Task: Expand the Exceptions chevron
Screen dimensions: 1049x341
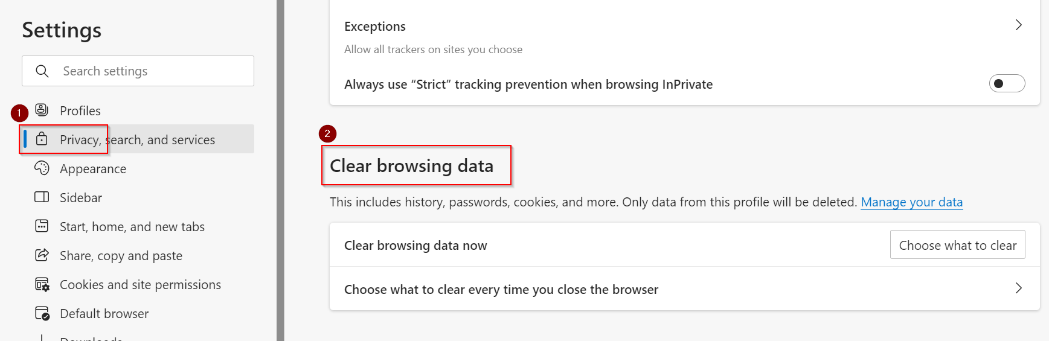Action: coord(1018,25)
